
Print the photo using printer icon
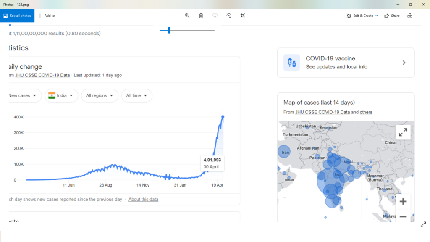tap(410, 16)
